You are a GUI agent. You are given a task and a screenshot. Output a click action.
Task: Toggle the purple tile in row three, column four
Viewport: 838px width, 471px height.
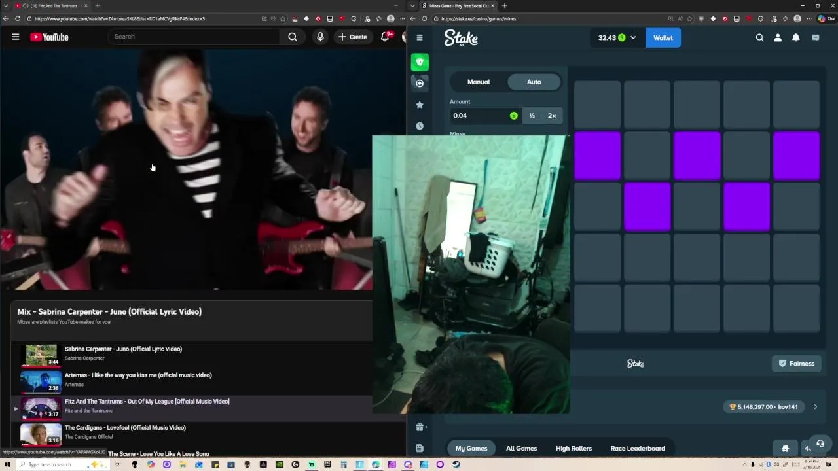click(x=747, y=207)
